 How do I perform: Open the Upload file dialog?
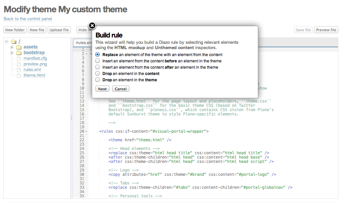pos(59,30)
